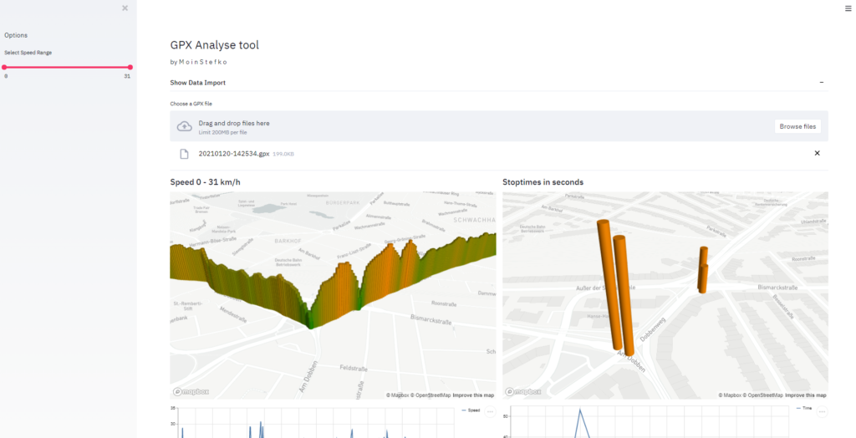856x438 pixels.
Task: Click the document icon beside the gpx filename
Action: pos(185,154)
